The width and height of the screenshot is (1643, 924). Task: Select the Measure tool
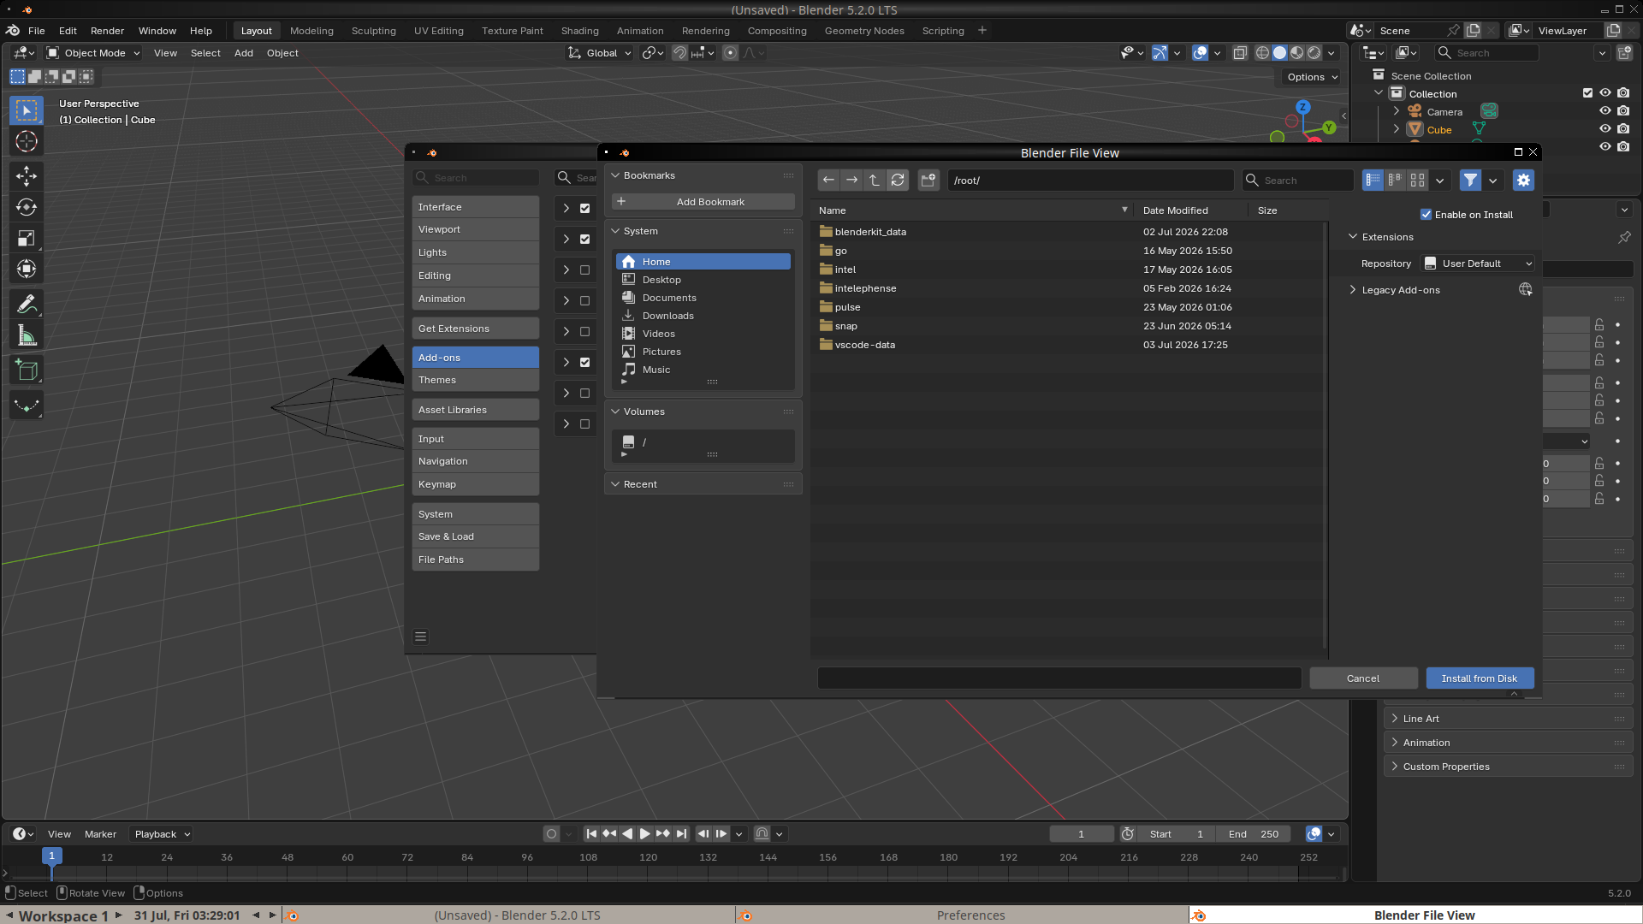pos(27,336)
